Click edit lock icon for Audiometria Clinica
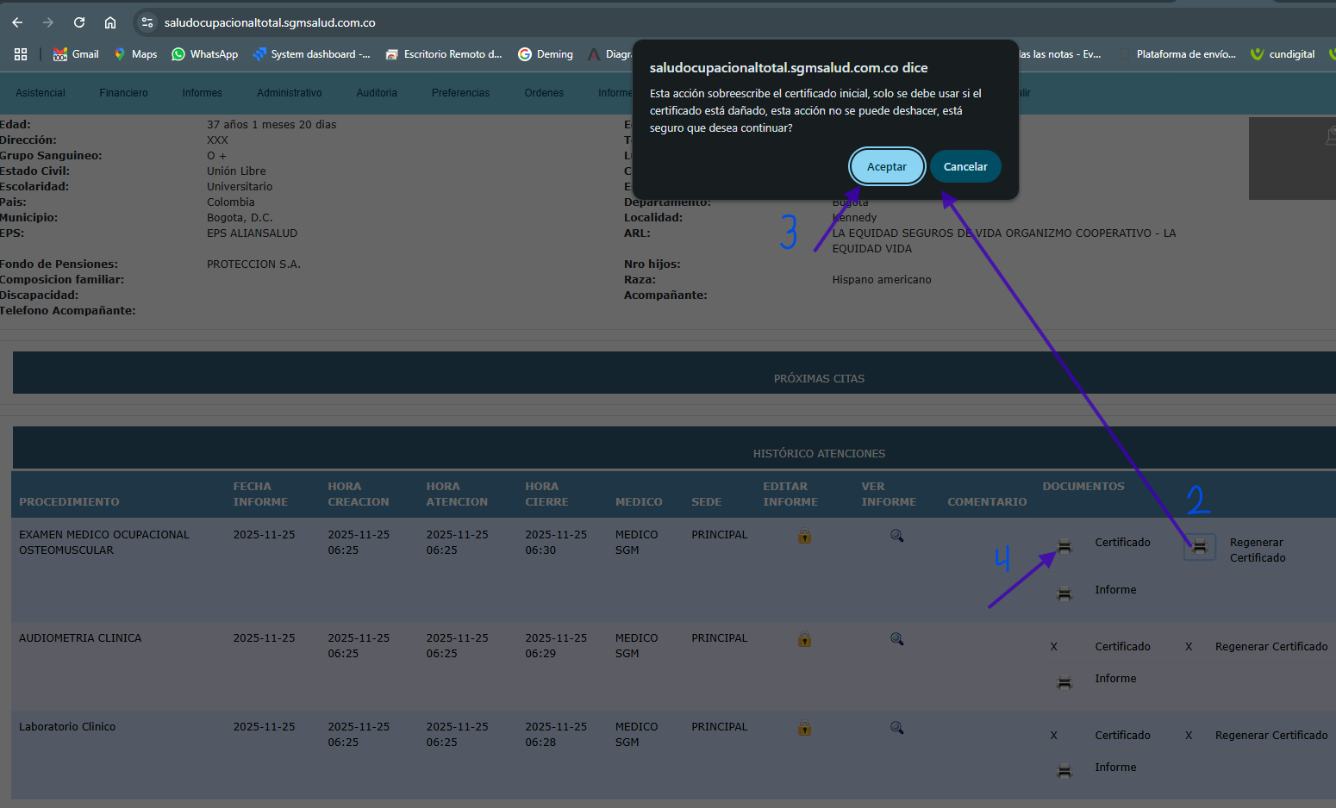This screenshot has height=808, width=1336. click(804, 639)
